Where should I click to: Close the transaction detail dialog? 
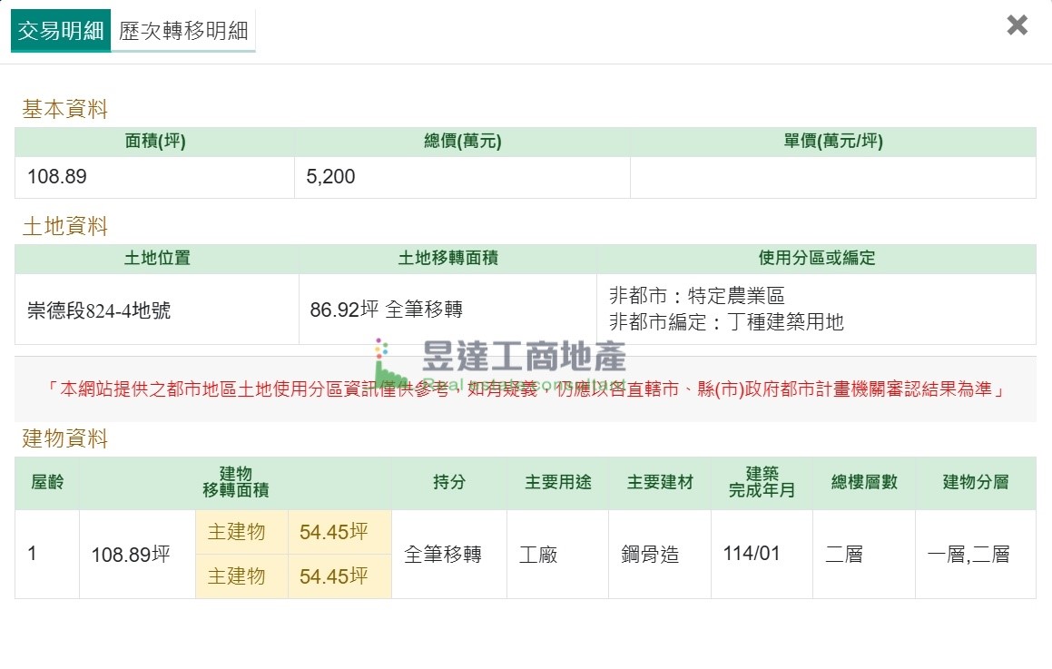(1017, 25)
